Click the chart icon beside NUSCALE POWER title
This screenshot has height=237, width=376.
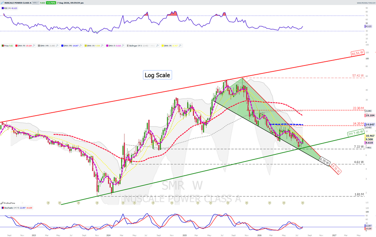click(x=3, y=3)
